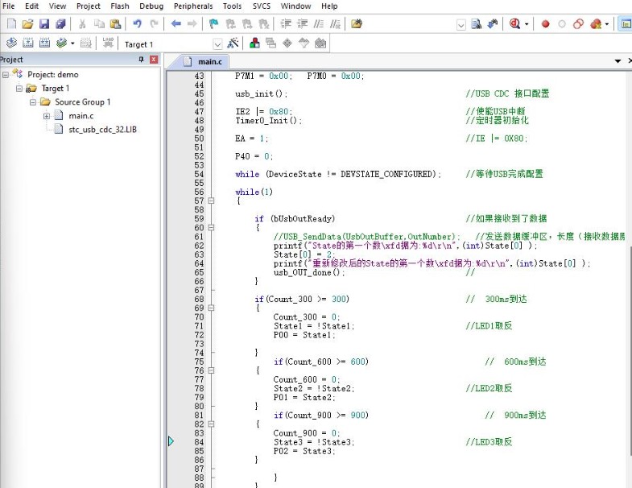The height and width of the screenshot is (488, 632).
Task: Collapse code fold at line 57
Action: tap(211, 201)
